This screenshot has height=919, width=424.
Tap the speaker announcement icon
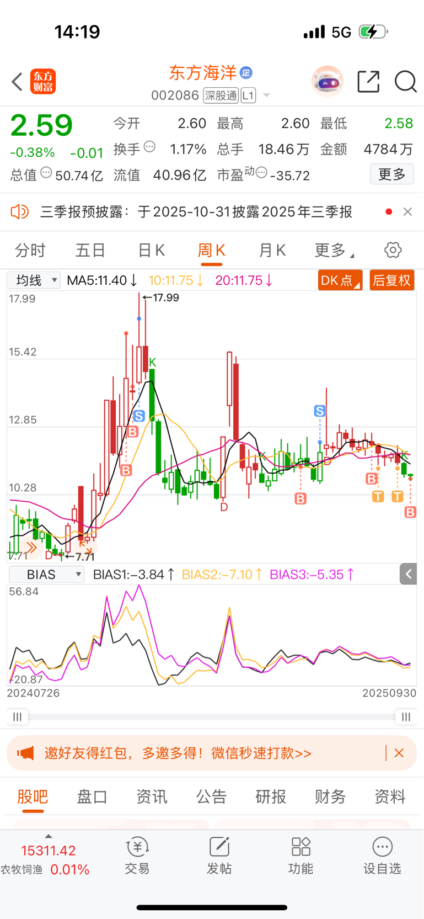pyautogui.click(x=20, y=211)
